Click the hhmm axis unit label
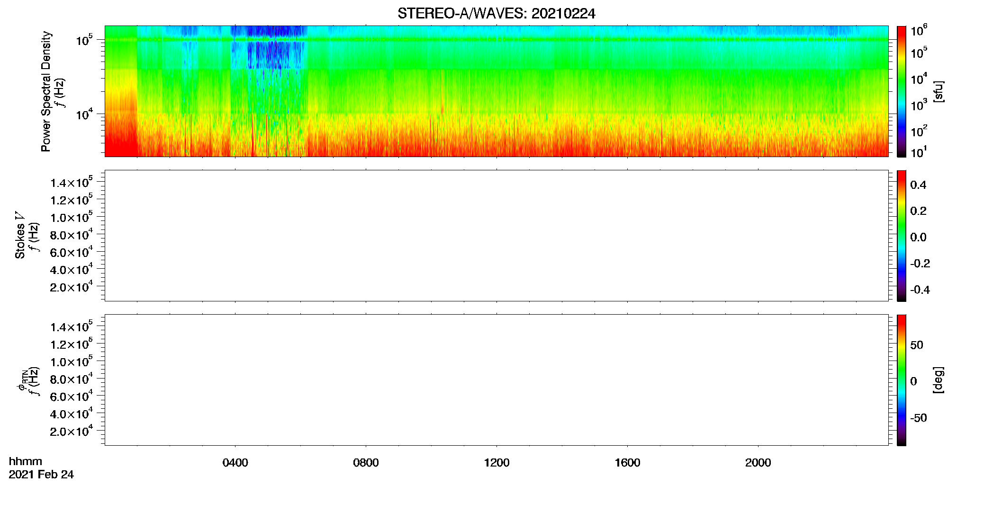Viewport: 993px width, 511px height. click(26, 461)
